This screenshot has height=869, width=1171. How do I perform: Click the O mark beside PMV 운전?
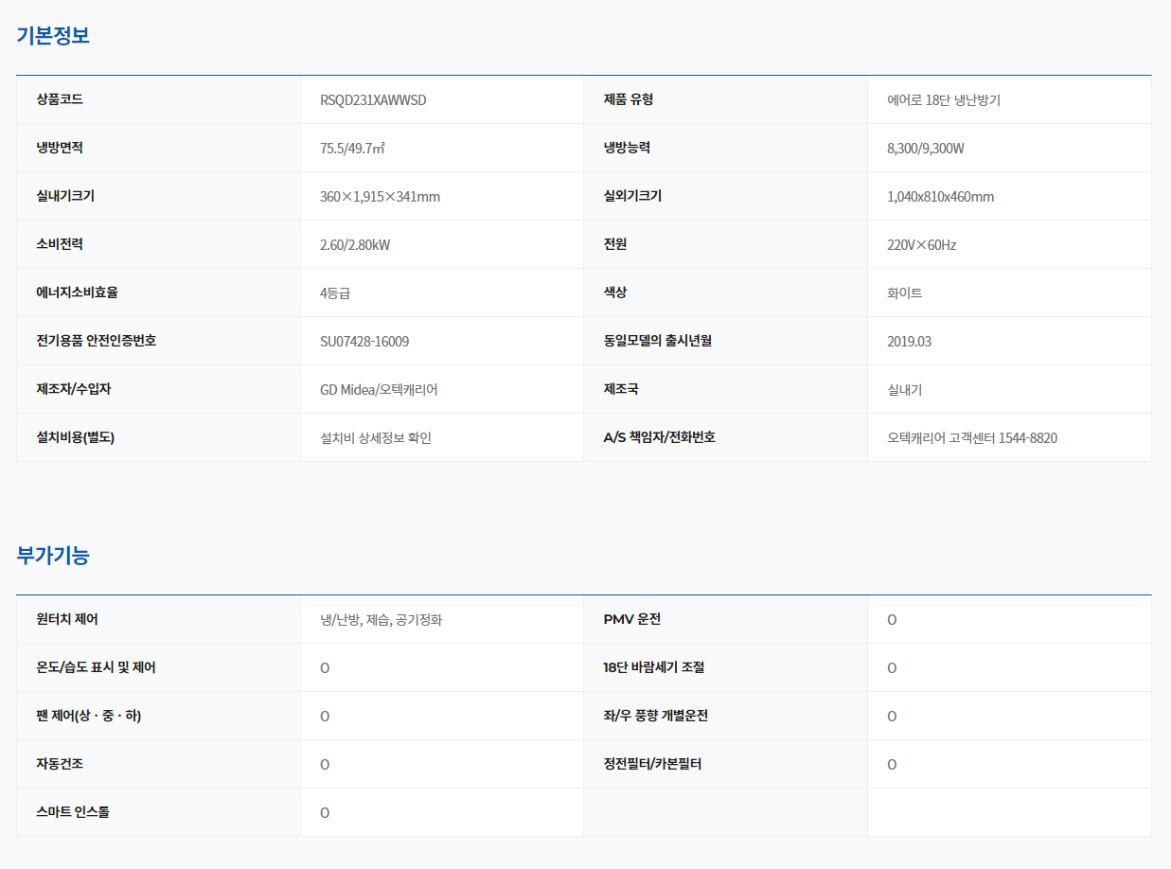892,620
